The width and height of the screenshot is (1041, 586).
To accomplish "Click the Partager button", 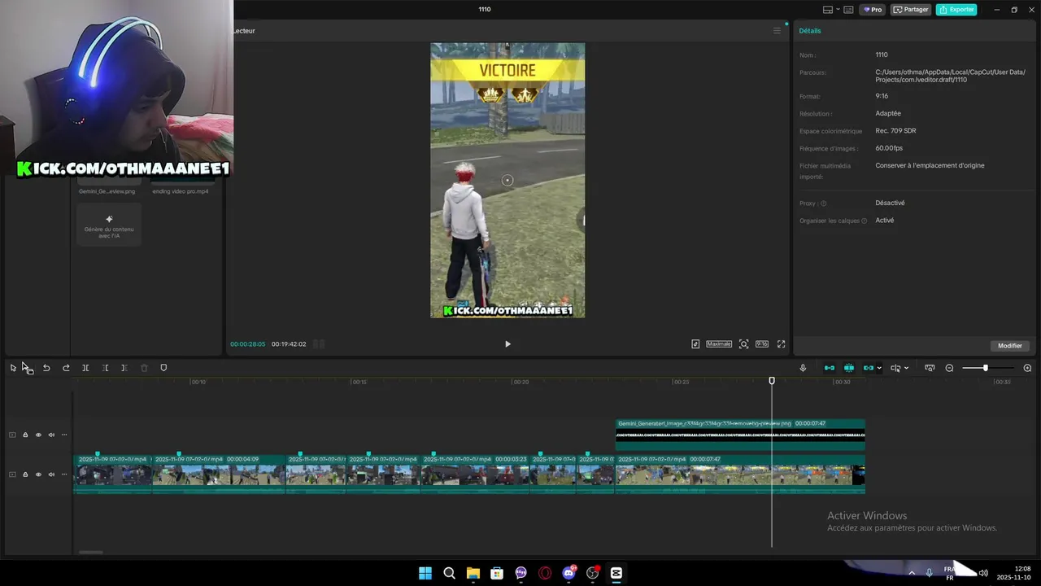I will click(911, 10).
